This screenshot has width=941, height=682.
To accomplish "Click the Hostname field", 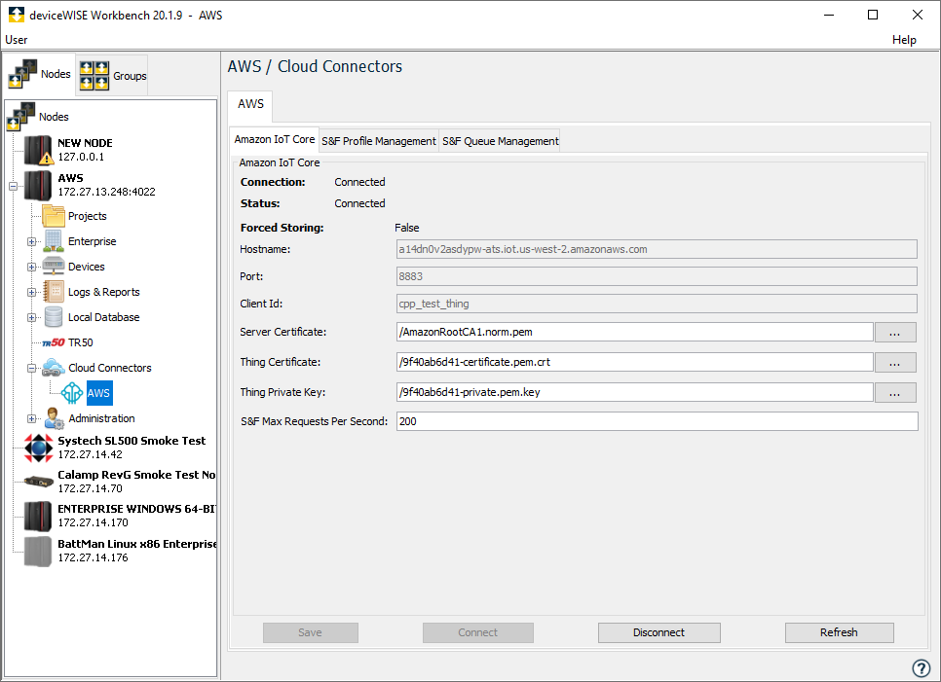I will (657, 249).
